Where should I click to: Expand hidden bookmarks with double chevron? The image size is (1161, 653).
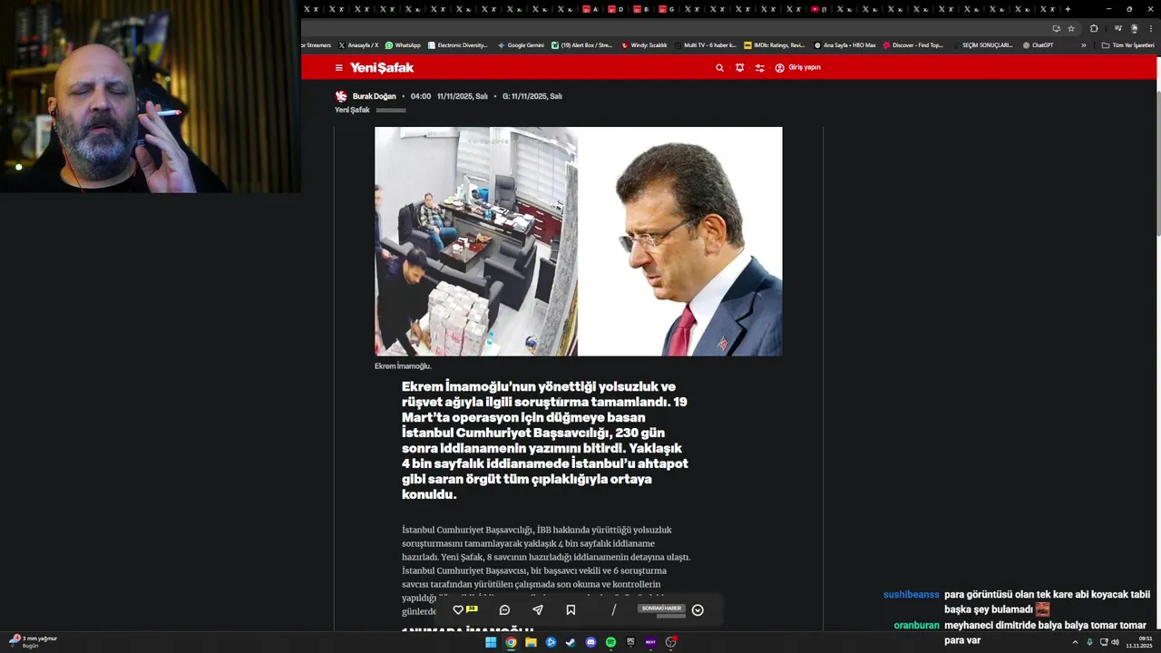(x=1083, y=45)
